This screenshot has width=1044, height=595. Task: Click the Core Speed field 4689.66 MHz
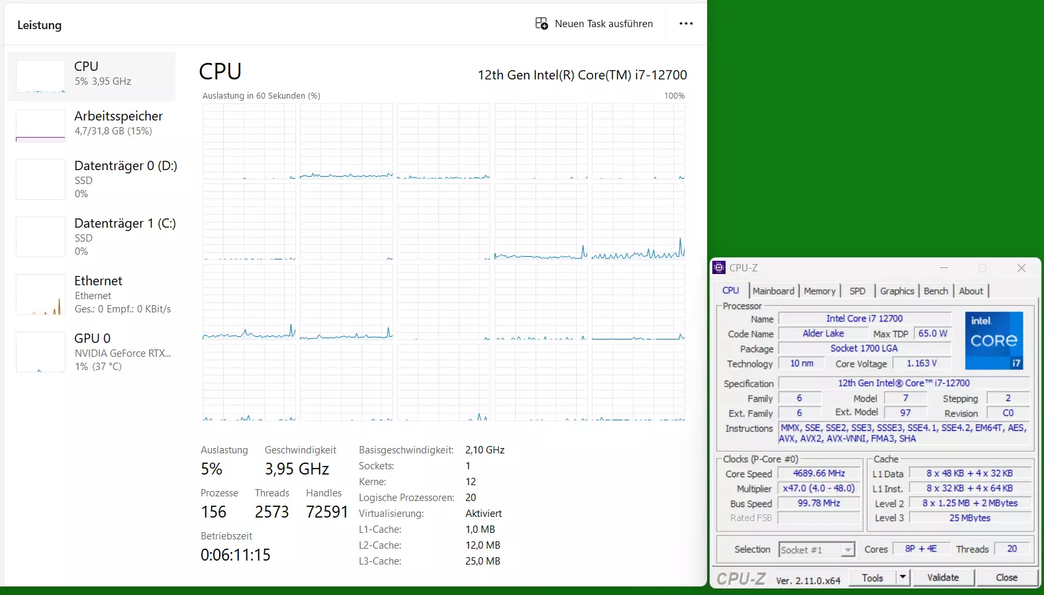click(819, 473)
